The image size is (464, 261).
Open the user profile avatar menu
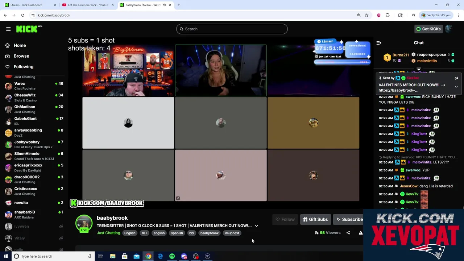pos(449,29)
